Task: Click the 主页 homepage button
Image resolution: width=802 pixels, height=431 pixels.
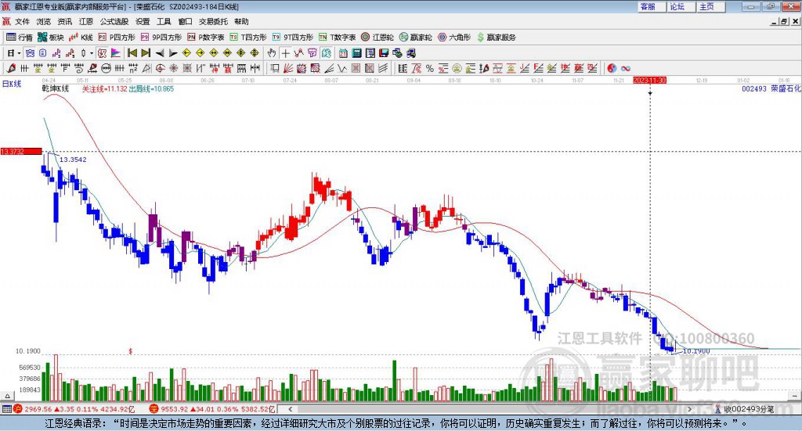Action: (x=710, y=6)
